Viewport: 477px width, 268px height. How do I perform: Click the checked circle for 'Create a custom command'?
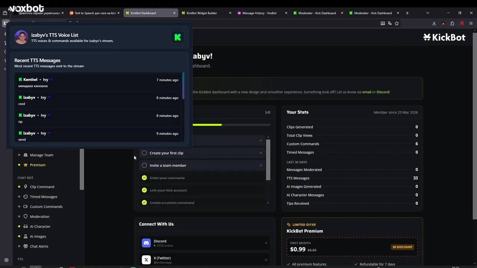[144, 202]
